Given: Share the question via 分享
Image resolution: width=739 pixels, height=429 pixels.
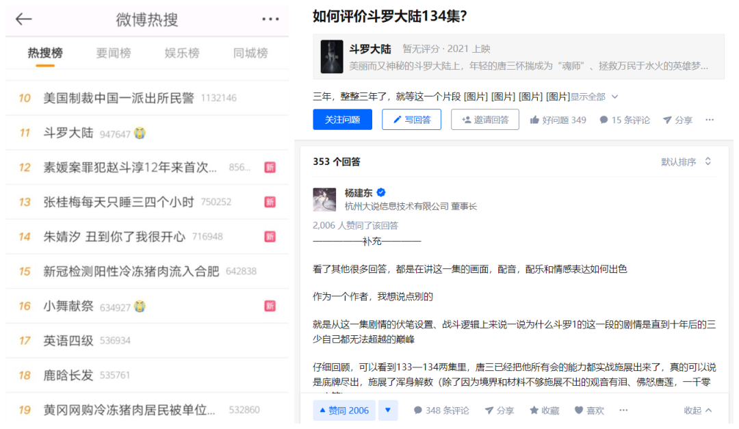Looking at the screenshot, I should 677,120.
